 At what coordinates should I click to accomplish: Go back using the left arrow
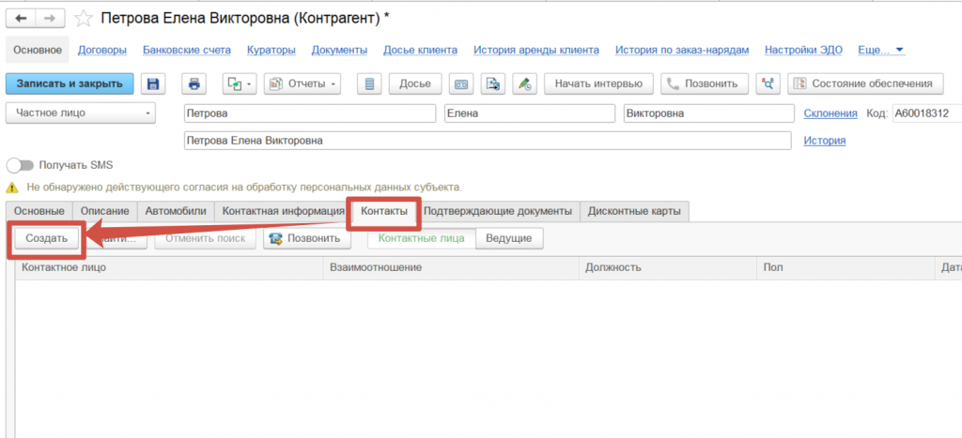(22, 18)
